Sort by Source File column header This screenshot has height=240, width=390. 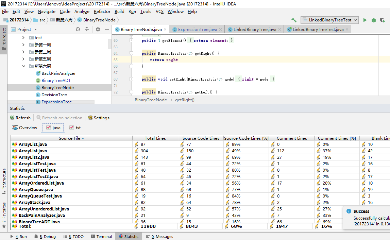tap(71, 138)
